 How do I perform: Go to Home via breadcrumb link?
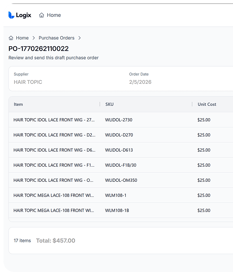point(22,38)
